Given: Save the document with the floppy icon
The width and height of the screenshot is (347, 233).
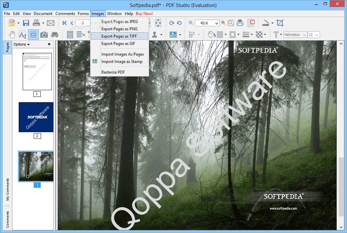Looking at the screenshot, I should point(26,23).
